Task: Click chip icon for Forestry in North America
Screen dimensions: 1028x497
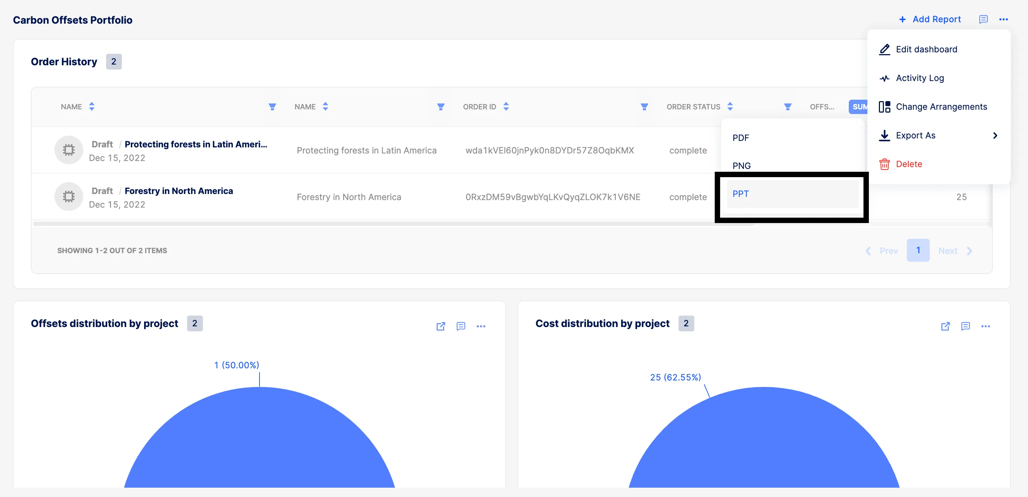Action: (x=68, y=197)
